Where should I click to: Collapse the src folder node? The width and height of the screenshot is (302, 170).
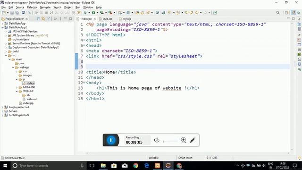(x=6, y=55)
